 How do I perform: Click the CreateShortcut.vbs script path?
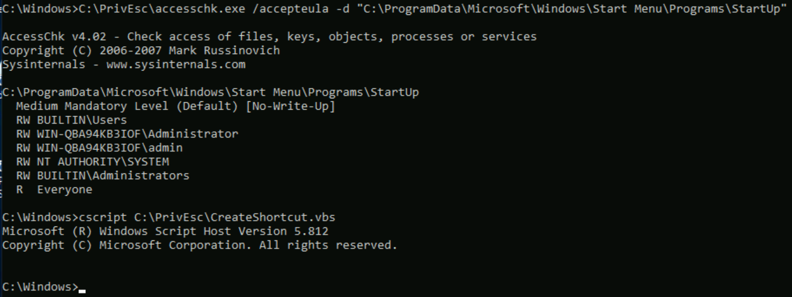(235, 218)
